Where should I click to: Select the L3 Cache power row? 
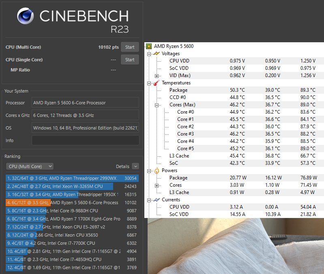(x=246, y=192)
